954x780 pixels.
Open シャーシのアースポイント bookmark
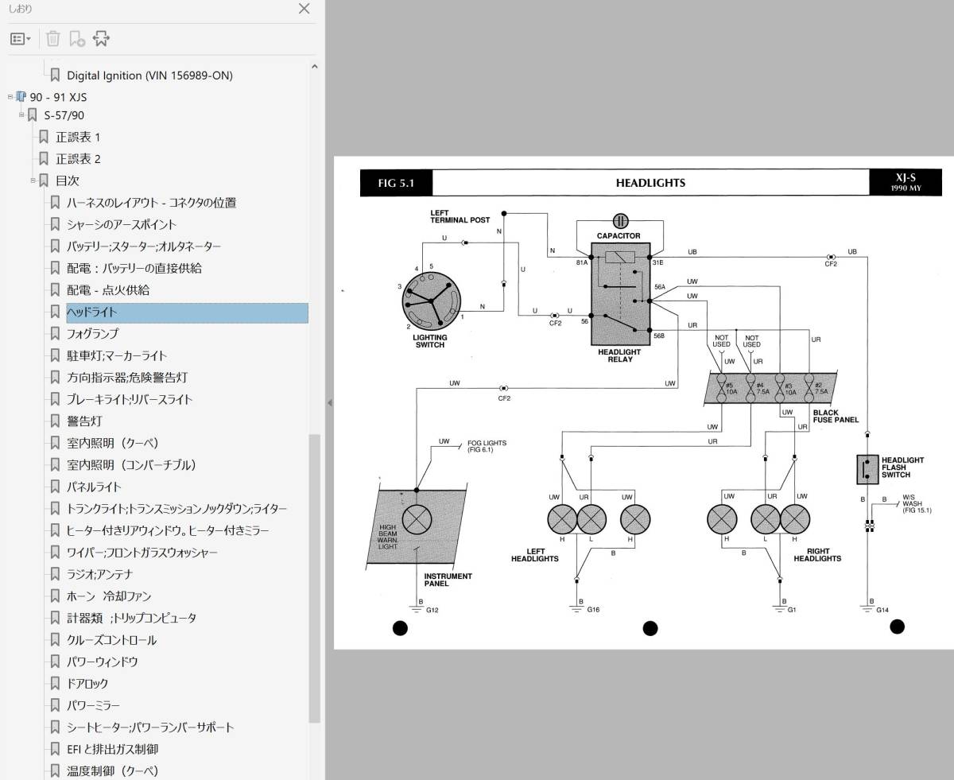[122, 224]
